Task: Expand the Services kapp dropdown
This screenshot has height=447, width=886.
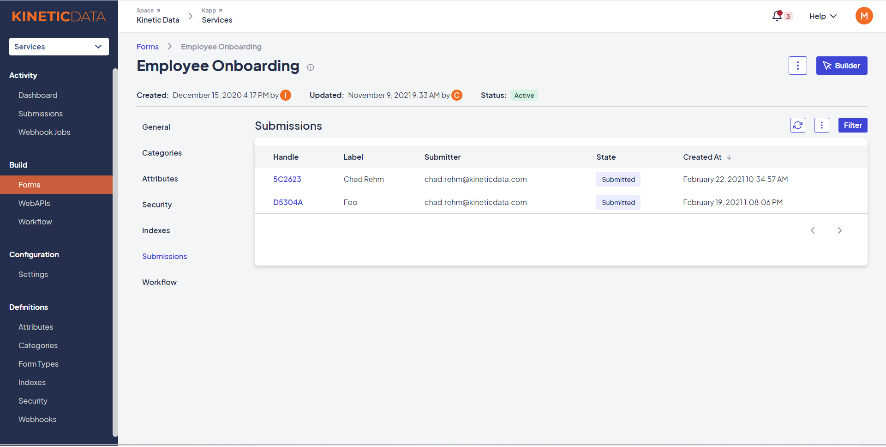Action: (59, 47)
